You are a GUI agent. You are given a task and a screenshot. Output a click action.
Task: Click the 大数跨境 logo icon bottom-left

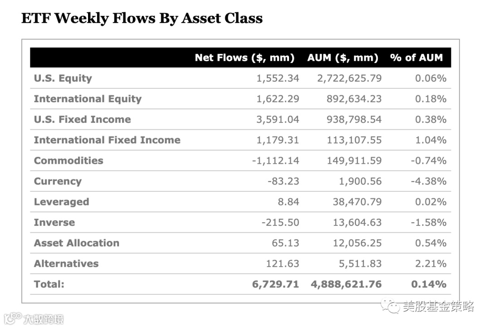coord(13,318)
